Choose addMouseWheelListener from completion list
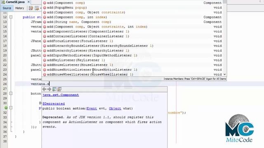Viewport: 264px width, 148px height. [133, 74]
